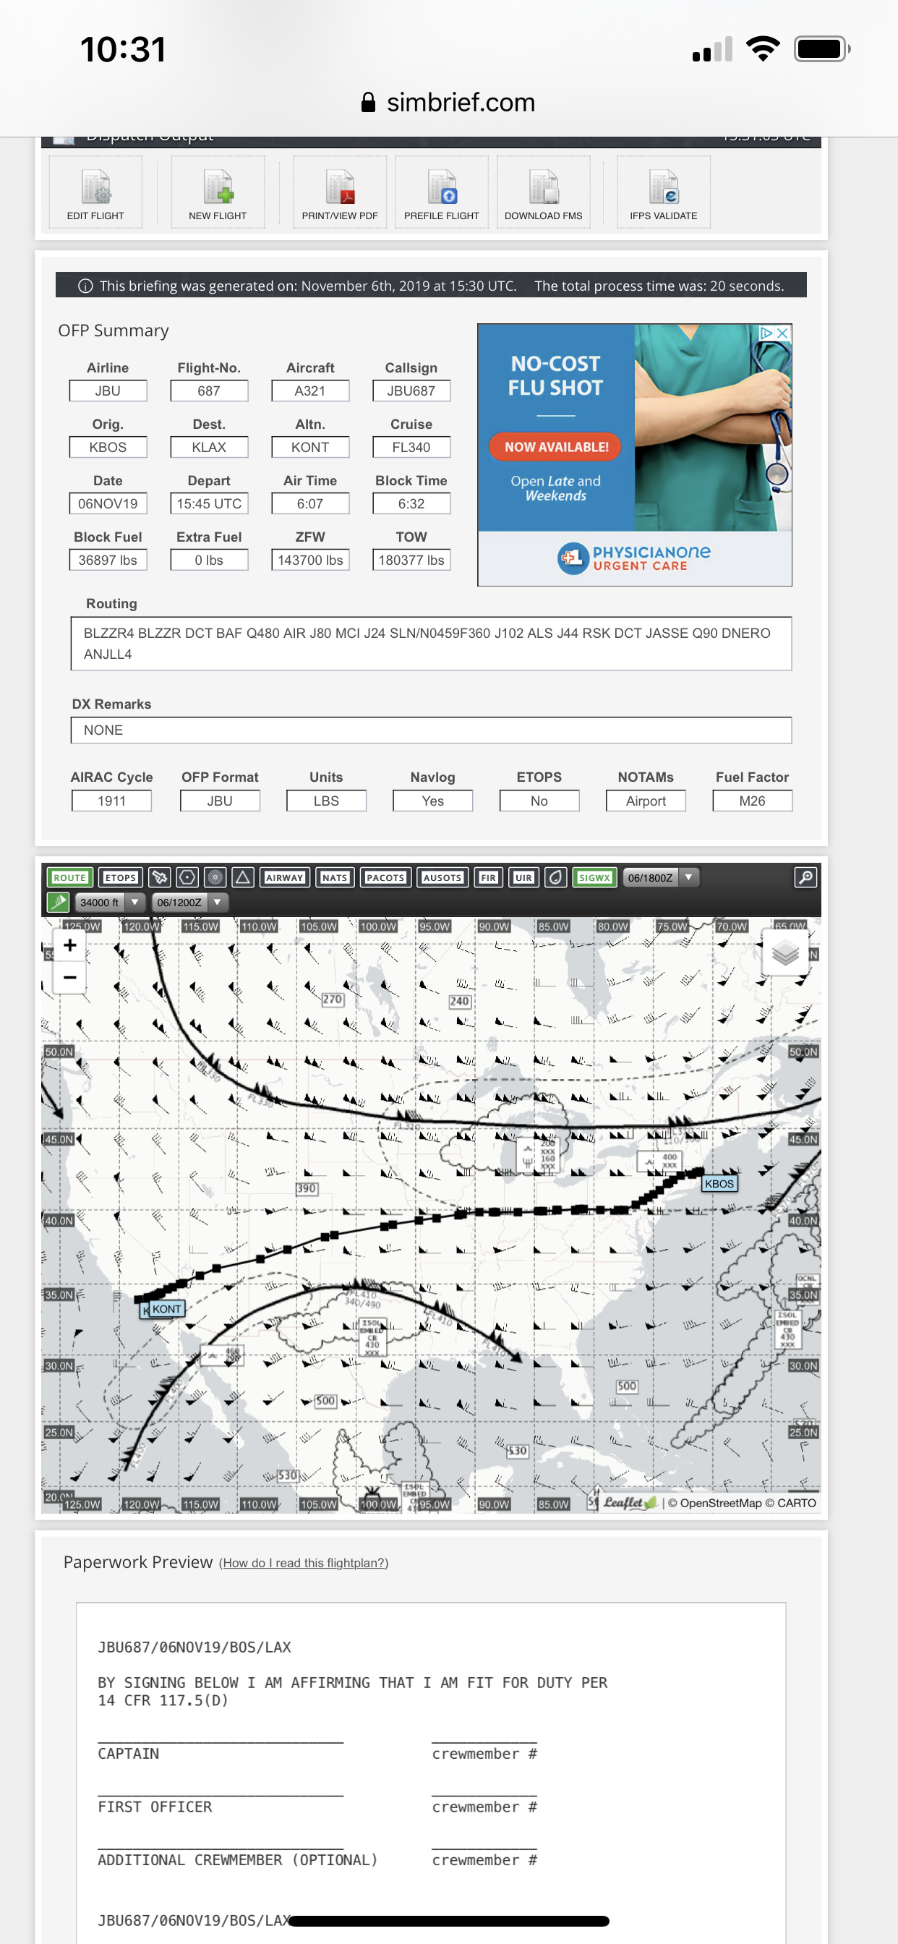The height and width of the screenshot is (1944, 898).
Task: Toggle the VOR compass rose icon overlay
Action: pos(215,877)
